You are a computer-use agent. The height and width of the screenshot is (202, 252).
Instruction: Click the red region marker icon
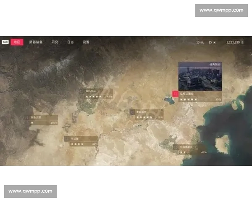tap(175, 94)
